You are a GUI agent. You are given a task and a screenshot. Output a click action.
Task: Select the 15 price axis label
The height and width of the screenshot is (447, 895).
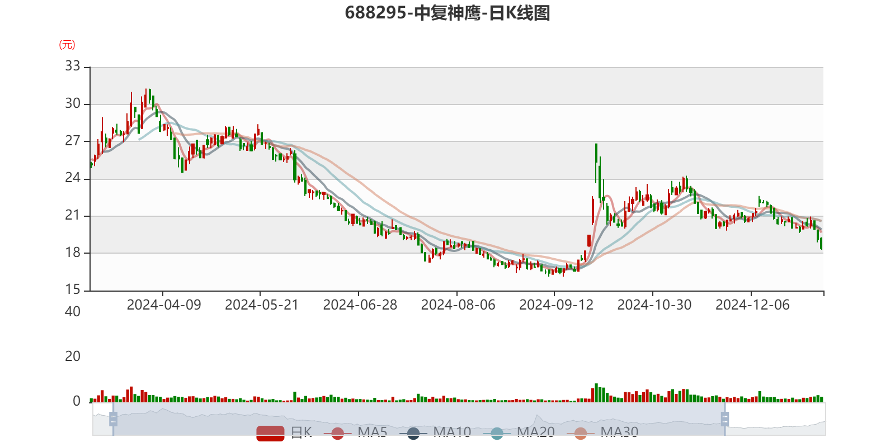click(73, 289)
